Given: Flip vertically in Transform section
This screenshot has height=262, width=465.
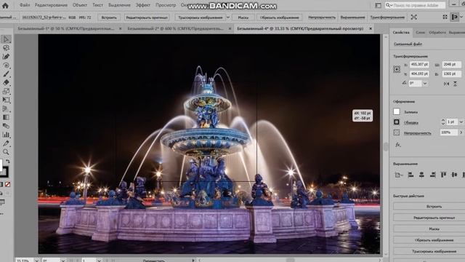Looking at the screenshot, I should [455, 84].
